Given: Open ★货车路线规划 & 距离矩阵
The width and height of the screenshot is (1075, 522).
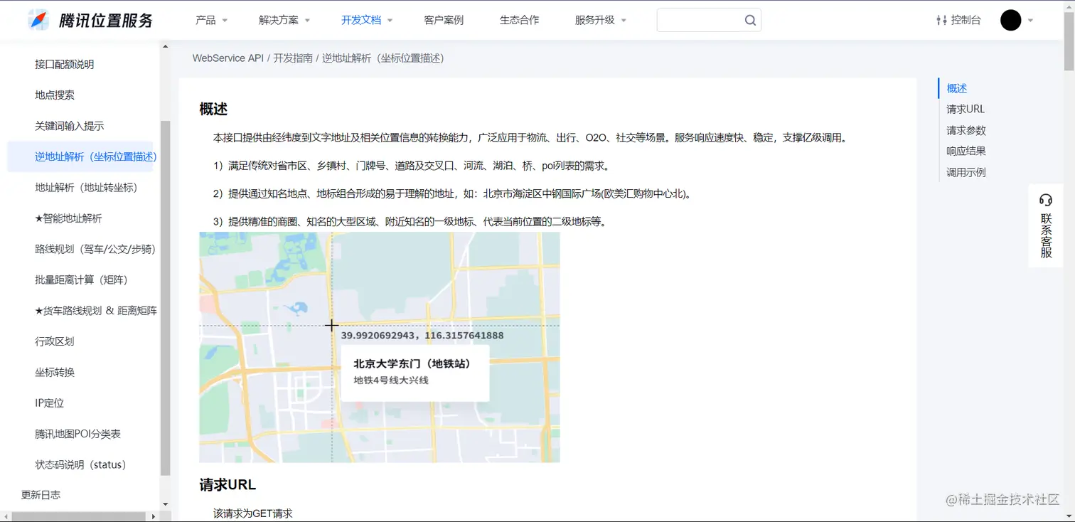Looking at the screenshot, I should [96, 311].
